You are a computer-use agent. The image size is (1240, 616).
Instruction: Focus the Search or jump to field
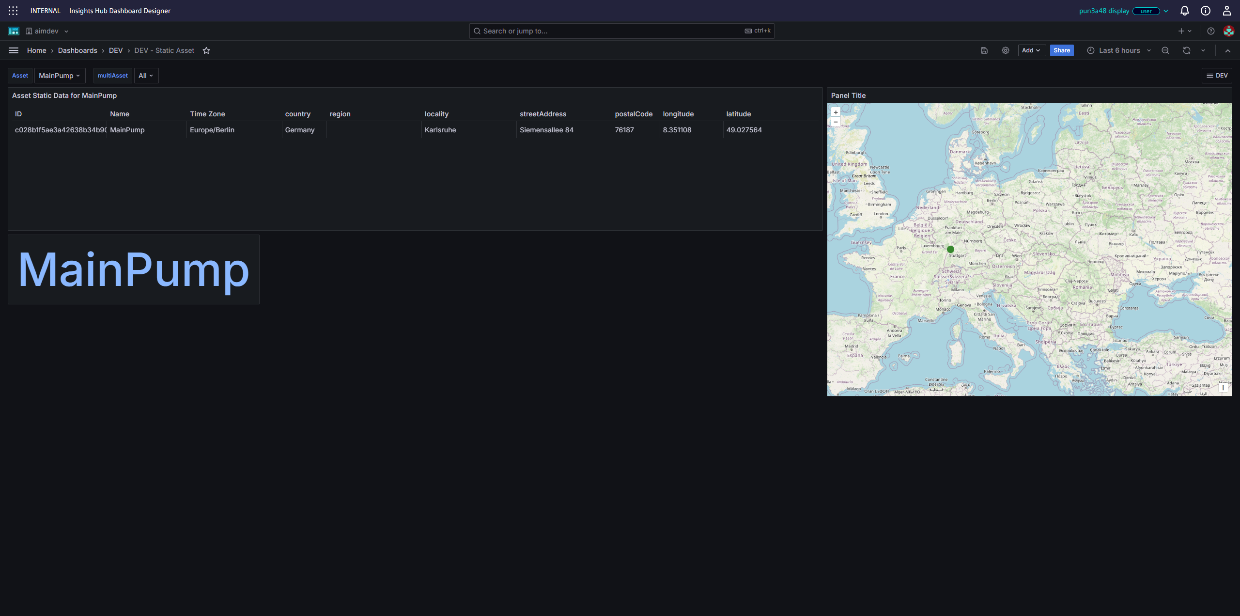click(621, 31)
